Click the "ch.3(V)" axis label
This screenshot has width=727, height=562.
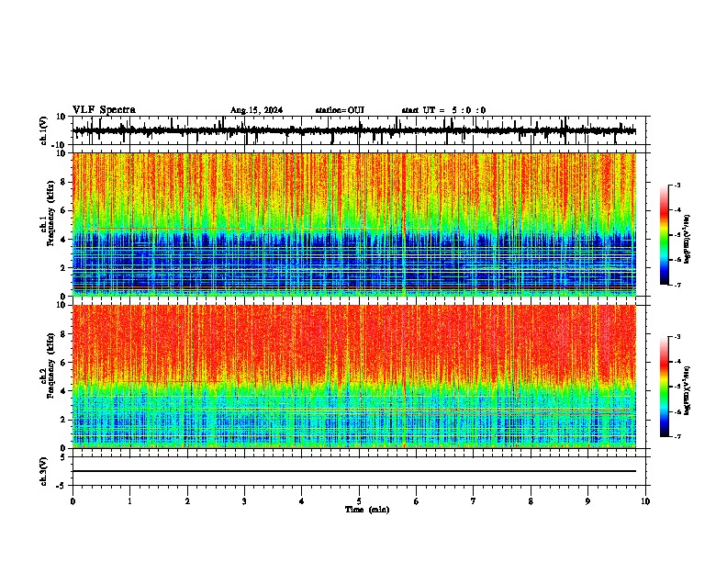pos(44,472)
